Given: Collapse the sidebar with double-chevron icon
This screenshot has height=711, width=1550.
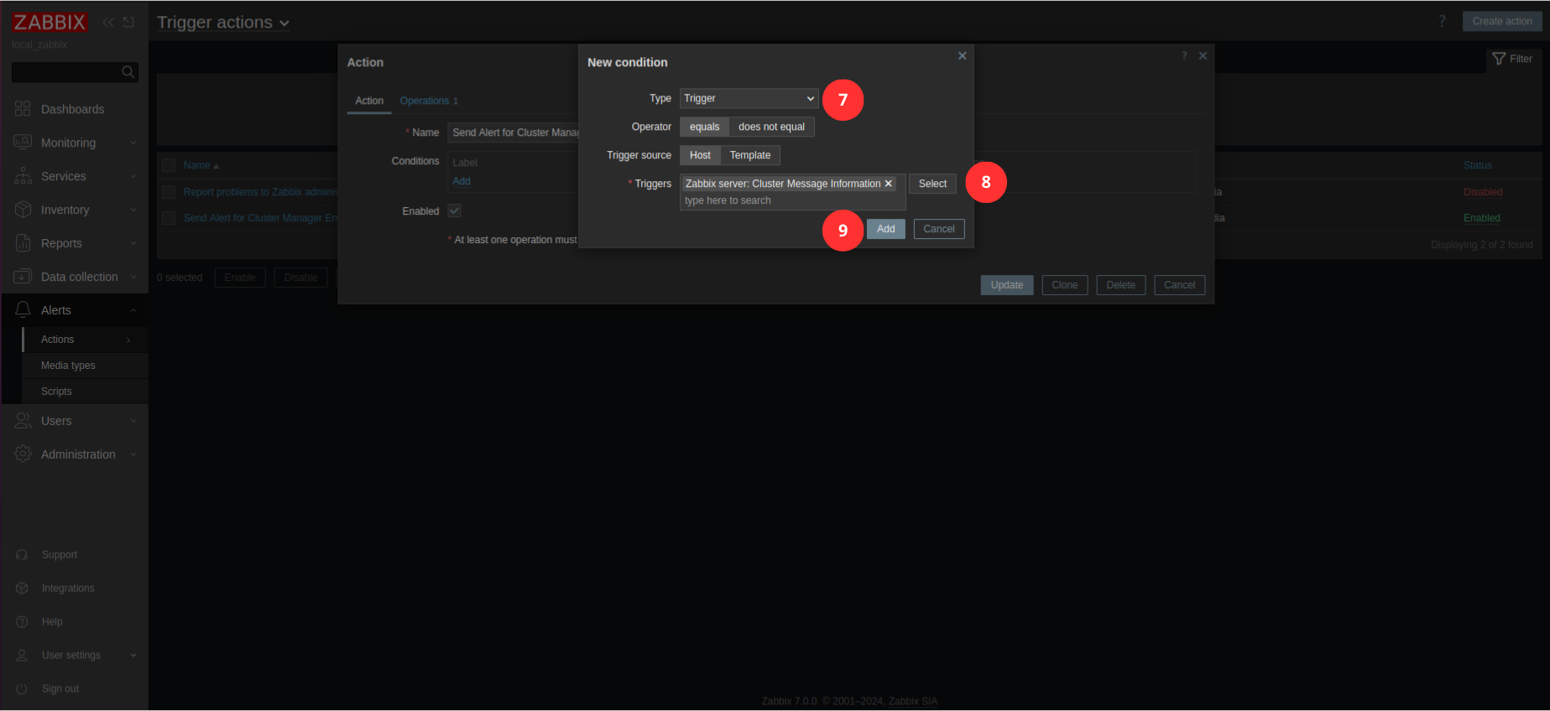Looking at the screenshot, I should 108,22.
